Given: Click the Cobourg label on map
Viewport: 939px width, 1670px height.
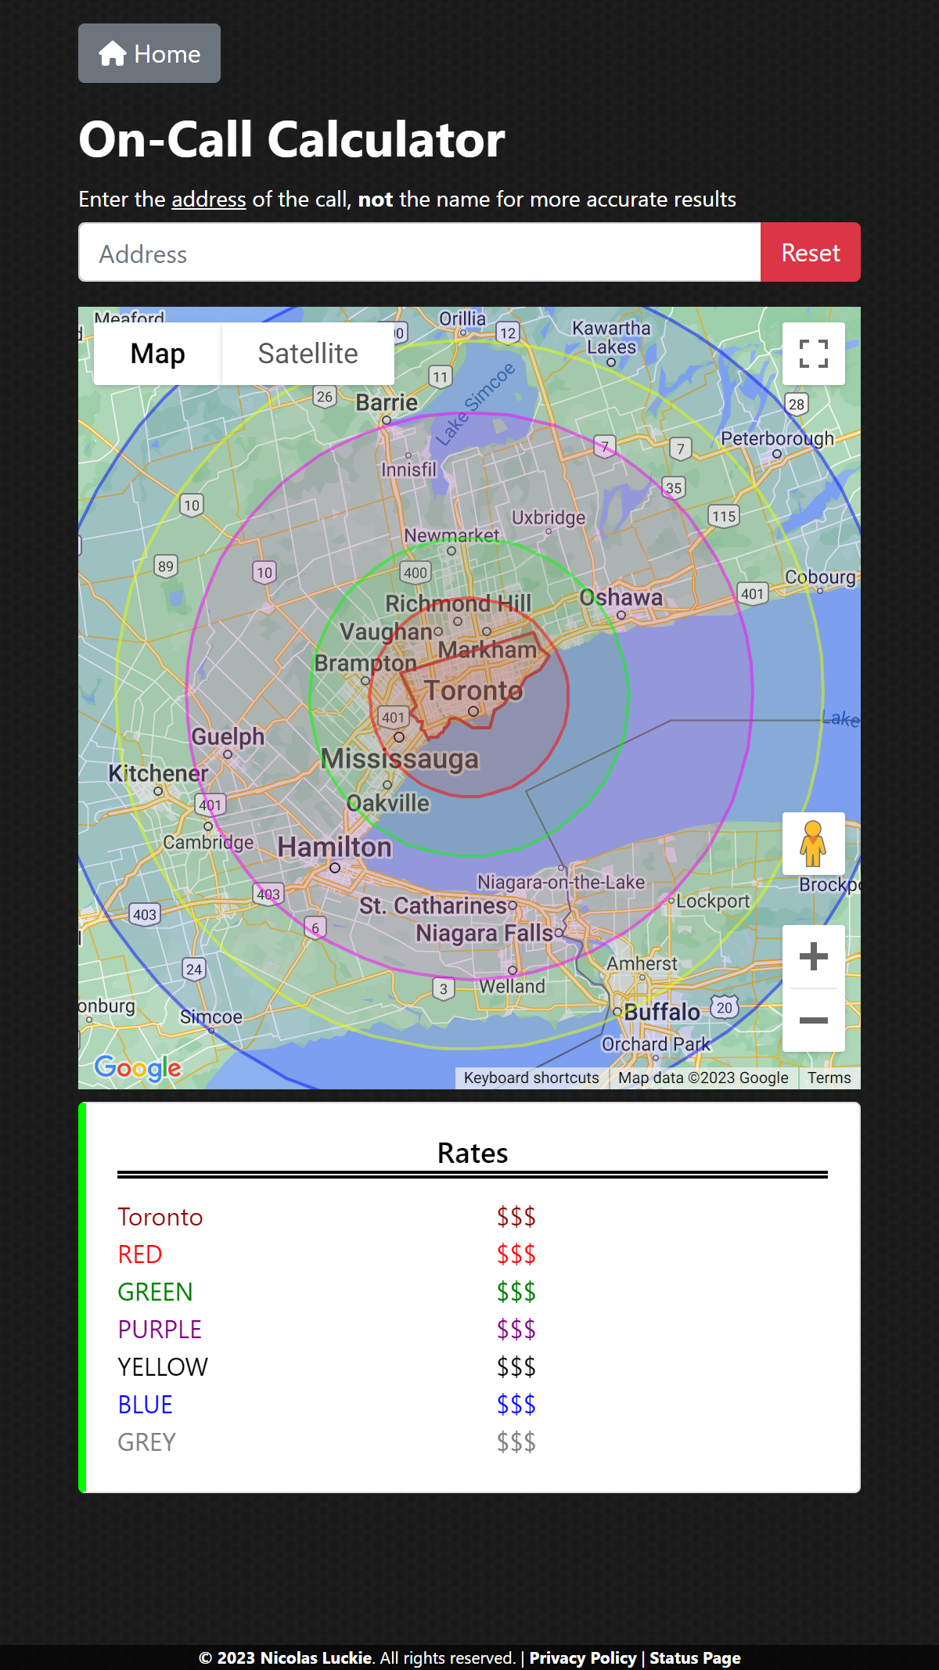Looking at the screenshot, I should 820,577.
